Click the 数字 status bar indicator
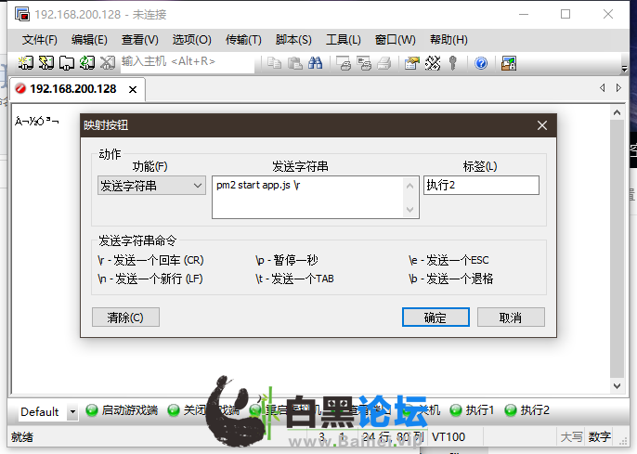This screenshot has width=637, height=454. click(x=599, y=437)
